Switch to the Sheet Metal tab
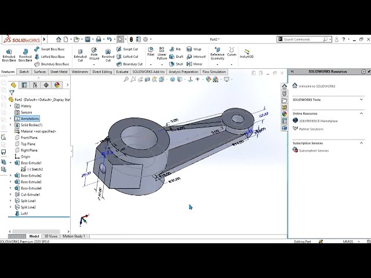Screen dimensions: 371x278 (59, 72)
